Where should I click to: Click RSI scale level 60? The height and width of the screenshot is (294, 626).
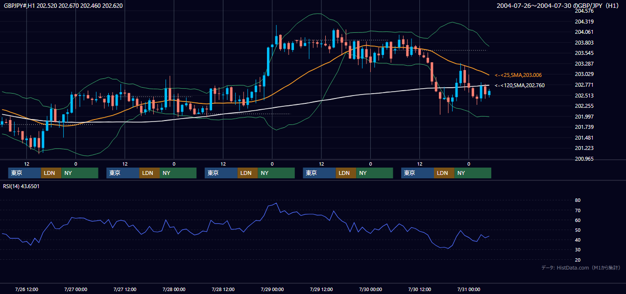[578, 220]
